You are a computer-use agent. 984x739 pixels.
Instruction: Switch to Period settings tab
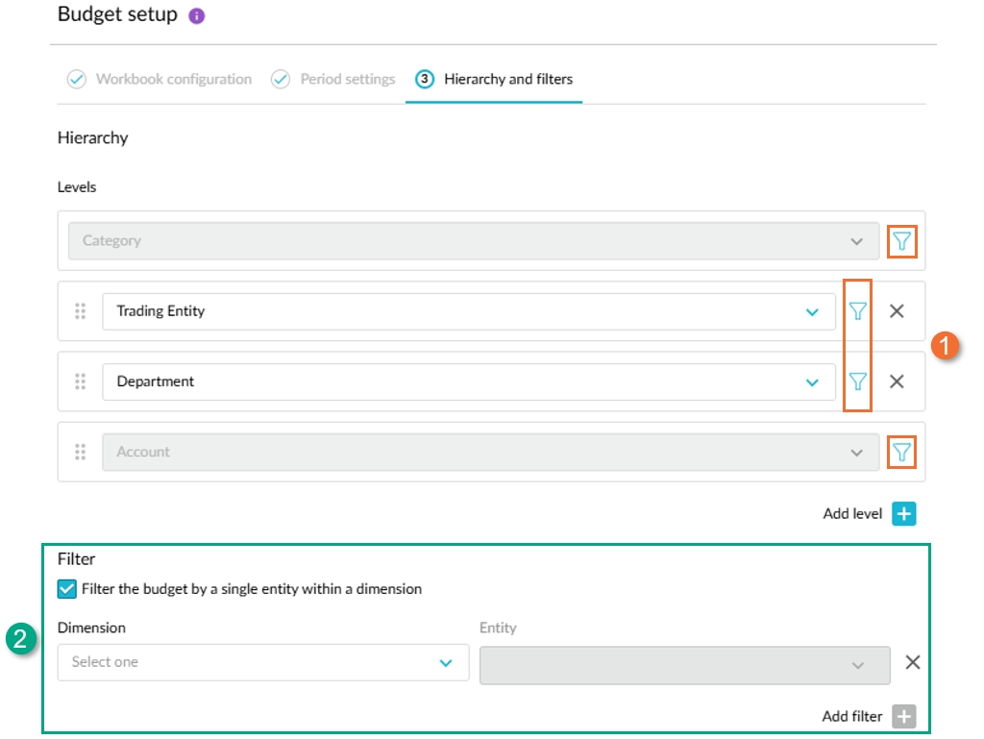point(347,79)
